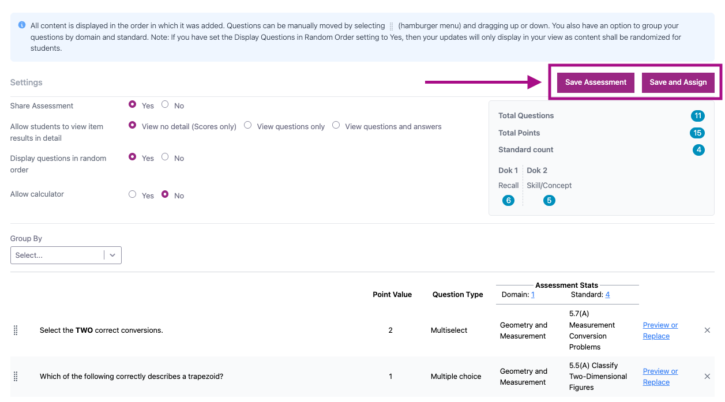Click the drag handle for the conversions question

tap(16, 330)
